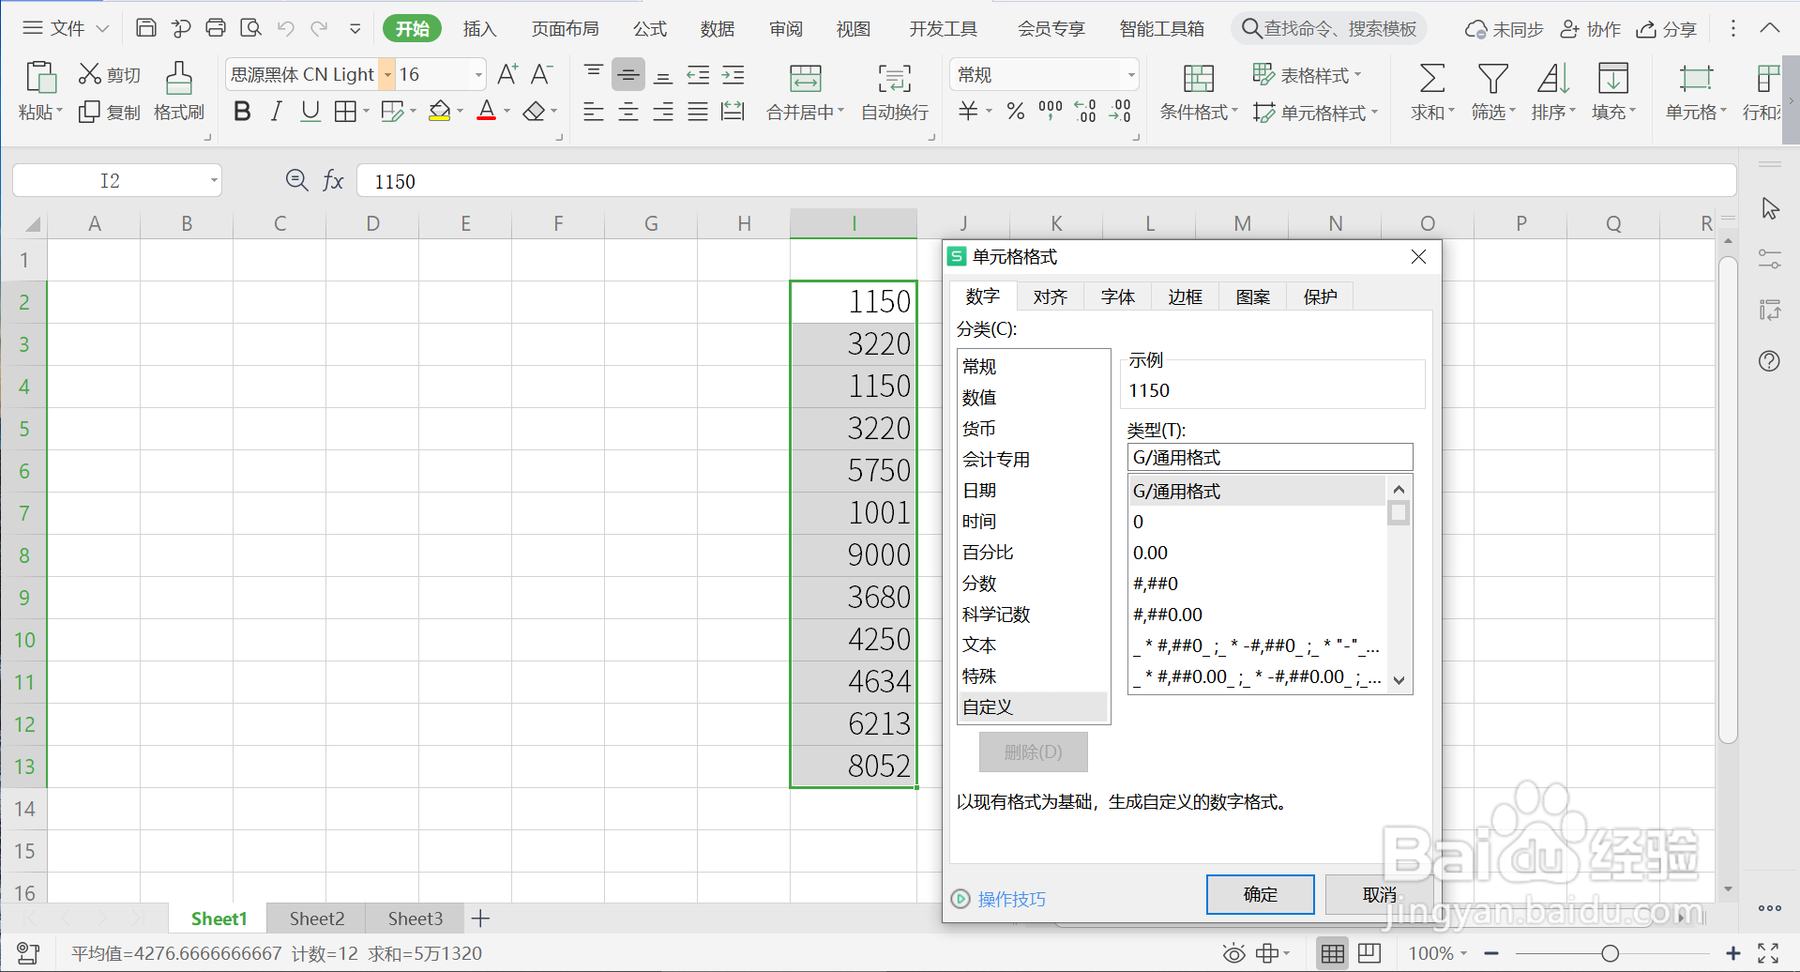1800x972 pixels.
Task: Apply percent style icon
Action: point(1015,112)
